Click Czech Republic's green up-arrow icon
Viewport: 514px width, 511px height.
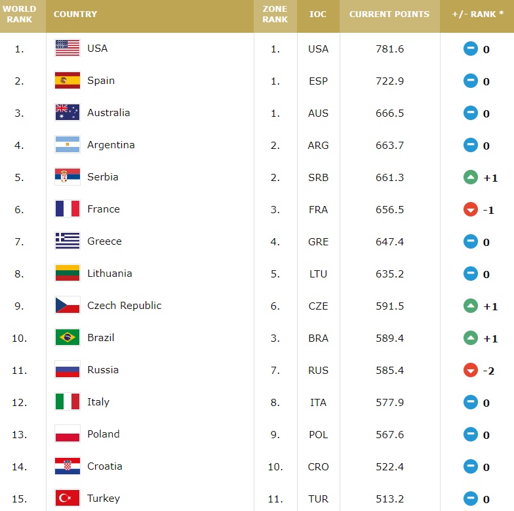(x=470, y=306)
